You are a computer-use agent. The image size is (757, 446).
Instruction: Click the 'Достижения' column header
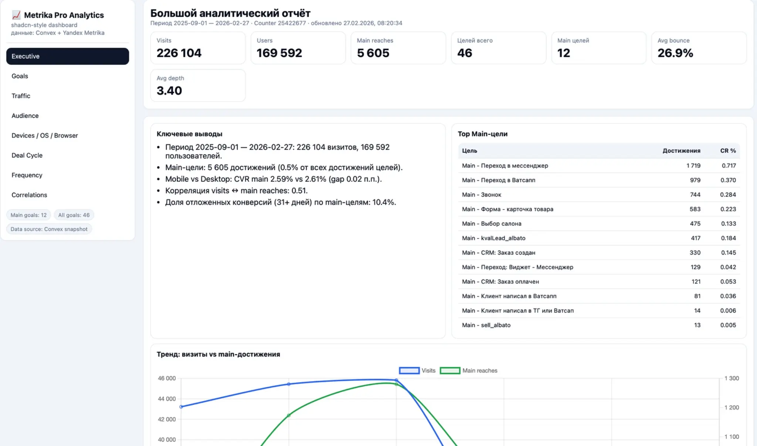[x=681, y=151]
